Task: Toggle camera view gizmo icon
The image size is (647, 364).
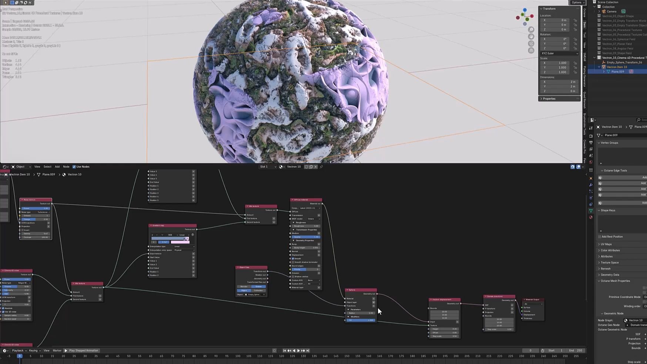Action: pyautogui.click(x=531, y=43)
